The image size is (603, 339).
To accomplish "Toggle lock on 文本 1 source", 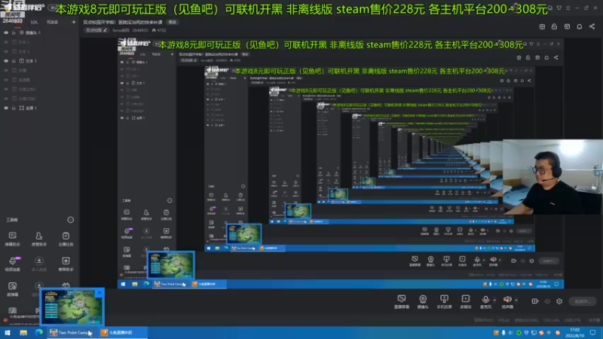I will [x=14, y=61].
